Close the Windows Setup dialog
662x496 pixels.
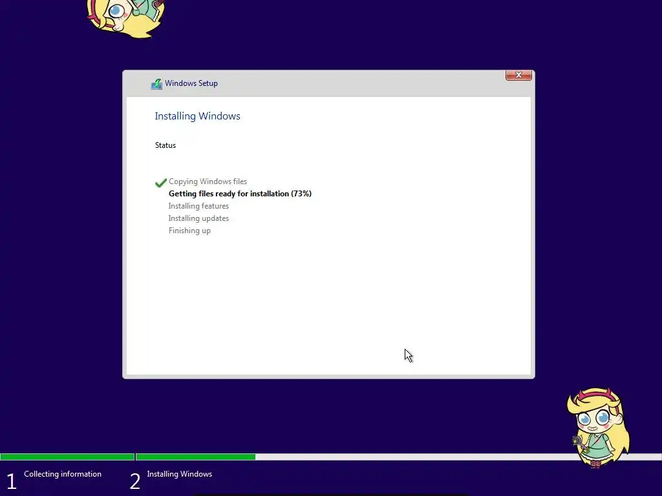518,75
